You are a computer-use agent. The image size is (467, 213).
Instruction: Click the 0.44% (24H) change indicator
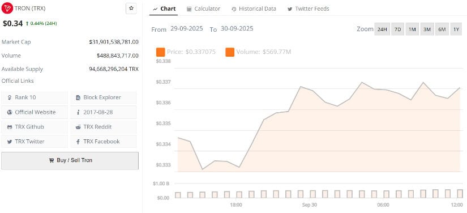41,24
